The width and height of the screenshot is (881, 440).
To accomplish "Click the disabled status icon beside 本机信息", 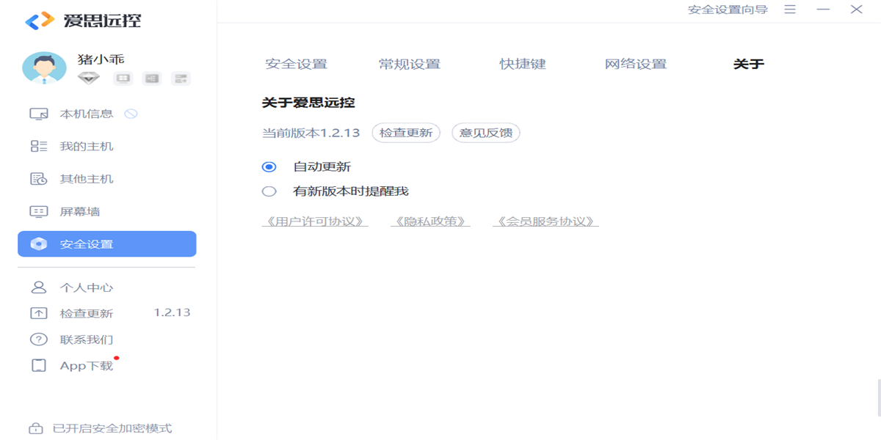I will 131,114.
